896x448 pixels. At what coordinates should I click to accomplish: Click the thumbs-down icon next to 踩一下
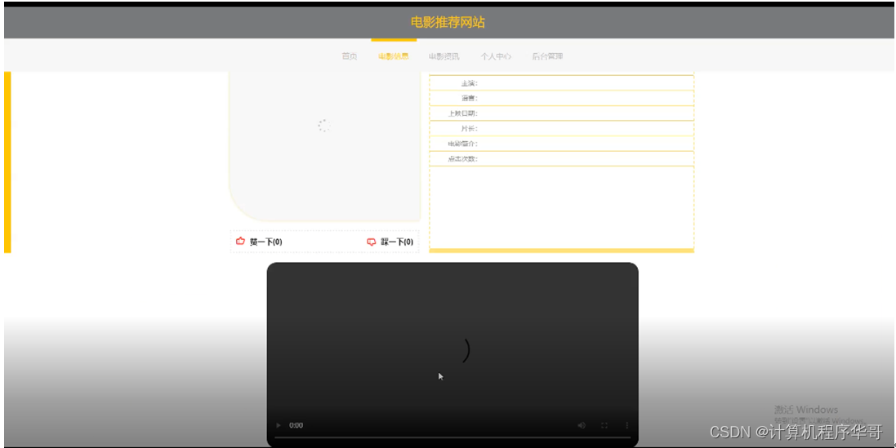(x=372, y=242)
